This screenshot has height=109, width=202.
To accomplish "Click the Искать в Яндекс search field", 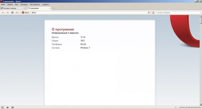I will tap(178, 12).
